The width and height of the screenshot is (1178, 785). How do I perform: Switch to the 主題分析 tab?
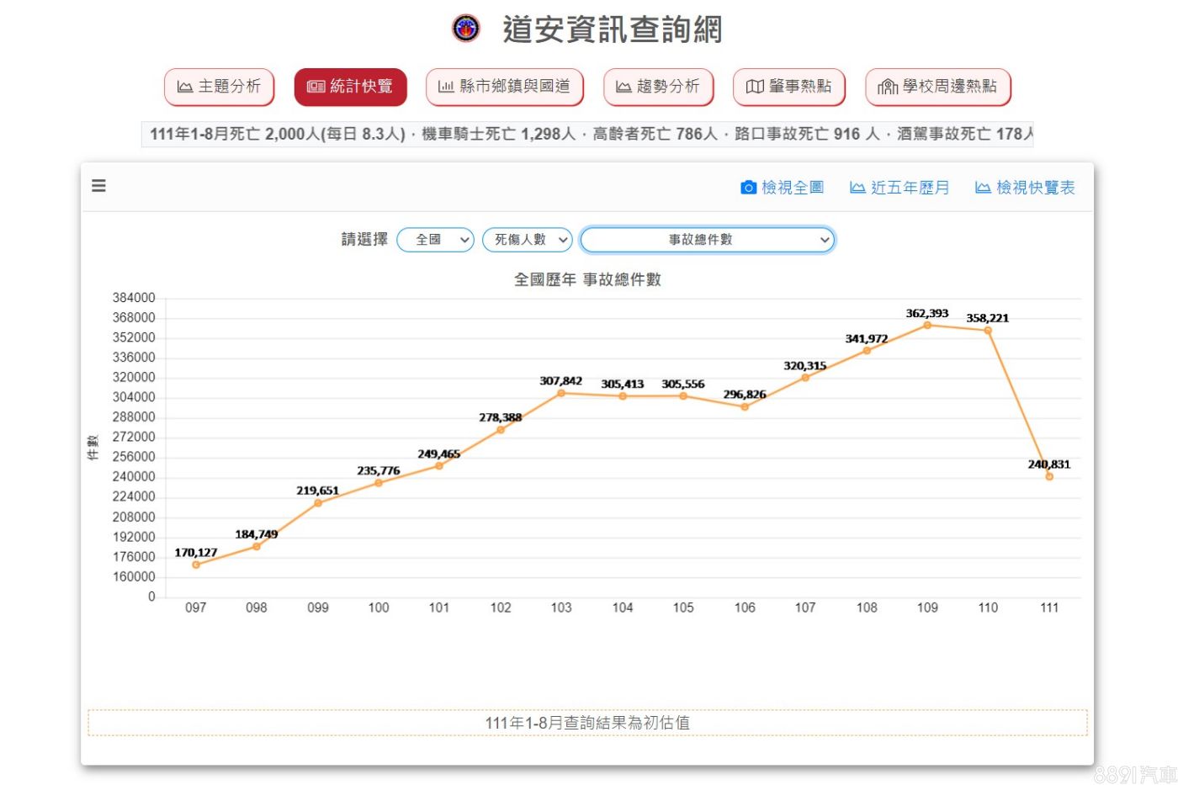coord(219,87)
